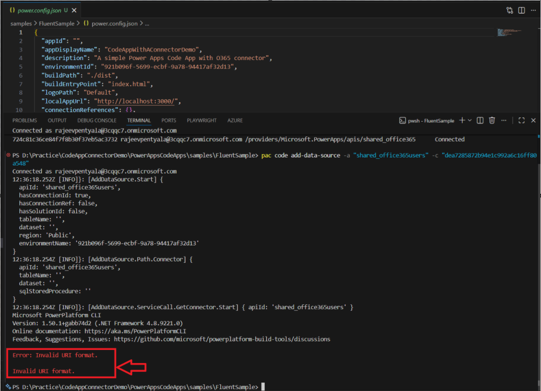Expand FluentSample folder in the breadcrumb
The image size is (541, 391).
(x=60, y=23)
